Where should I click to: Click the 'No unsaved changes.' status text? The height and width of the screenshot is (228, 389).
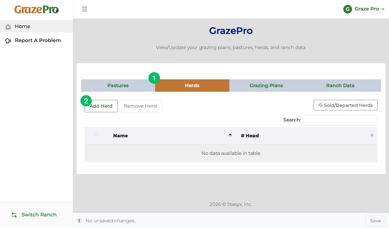tap(110, 221)
